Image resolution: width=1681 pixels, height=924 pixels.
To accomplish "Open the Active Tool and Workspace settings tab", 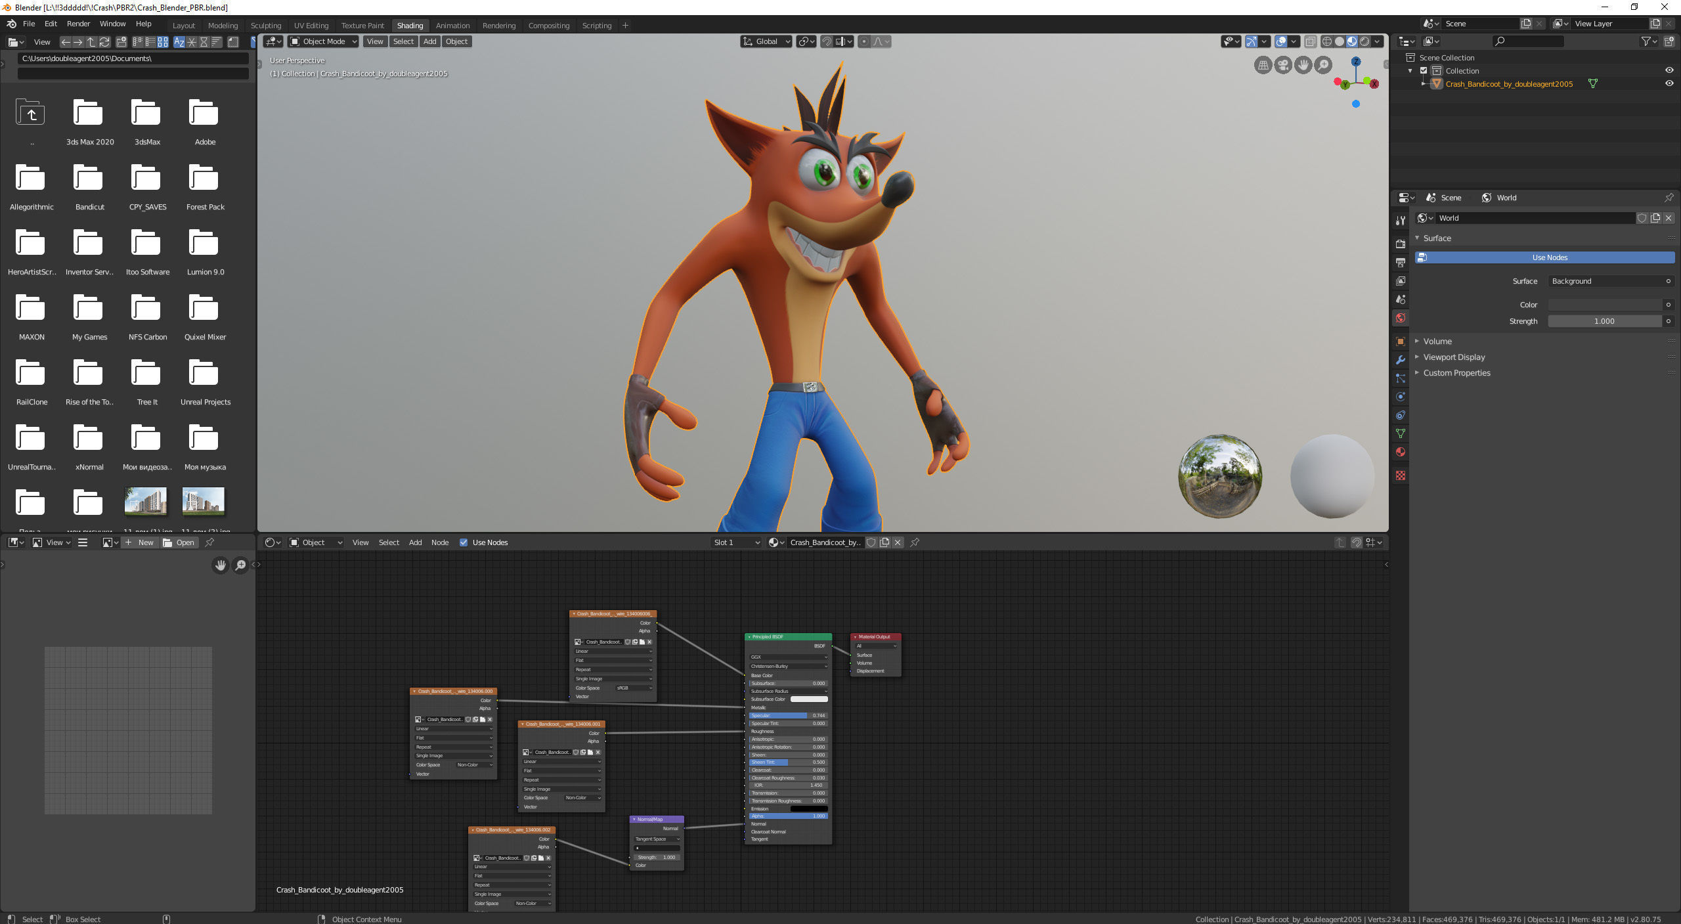I will coord(1401,220).
